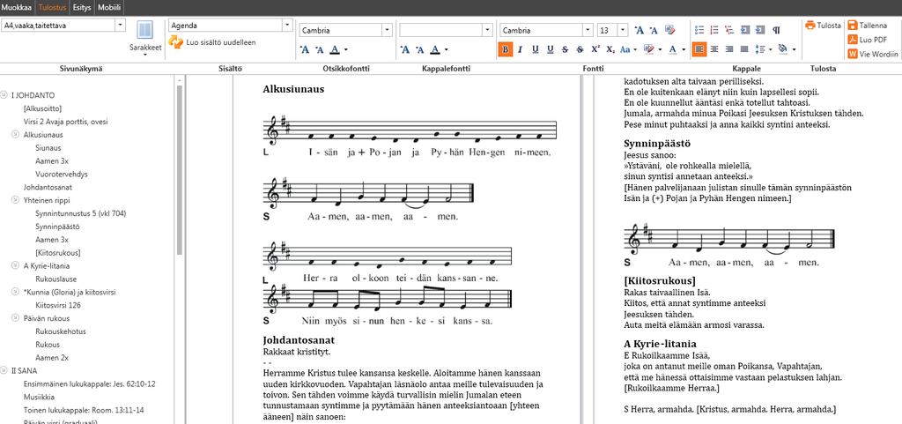Collapse the A Kyrie-litania tree node
This screenshot has width=902, height=424.
tap(16, 266)
